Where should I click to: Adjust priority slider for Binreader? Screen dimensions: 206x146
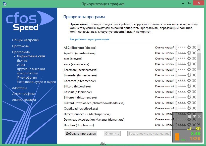tap(181, 75)
